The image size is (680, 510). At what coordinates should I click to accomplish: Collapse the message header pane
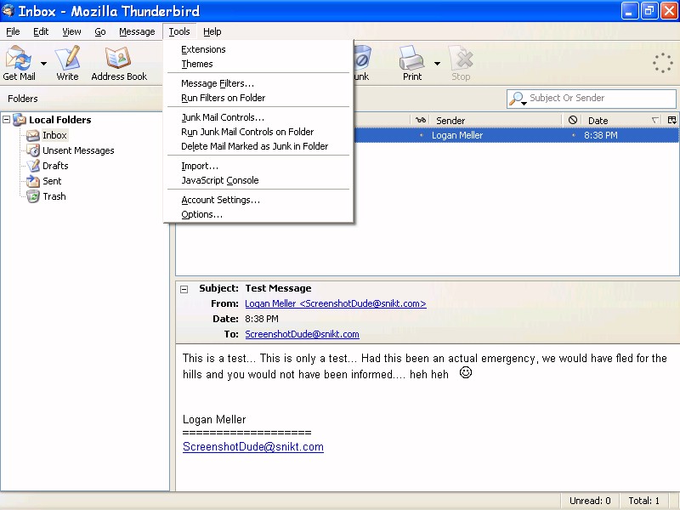[x=184, y=289]
